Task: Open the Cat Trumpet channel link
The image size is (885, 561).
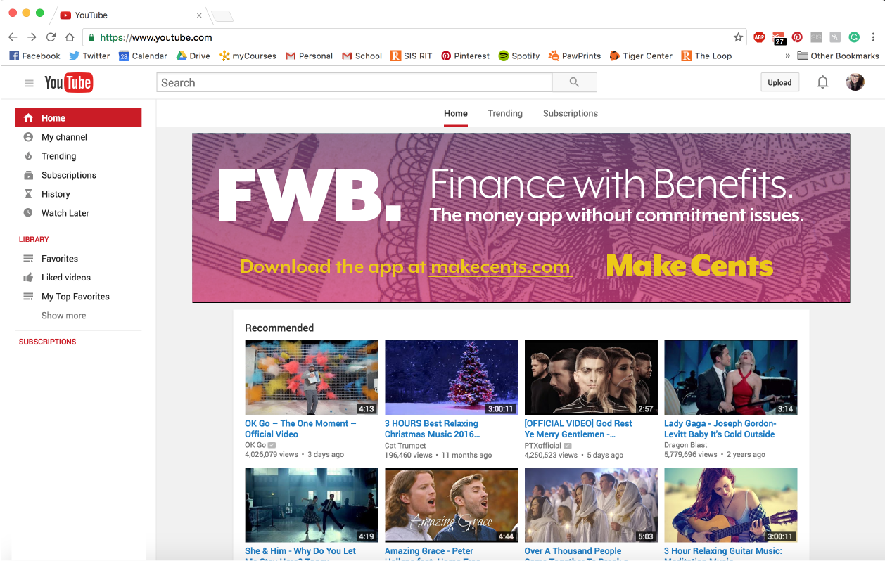Action: [405, 445]
